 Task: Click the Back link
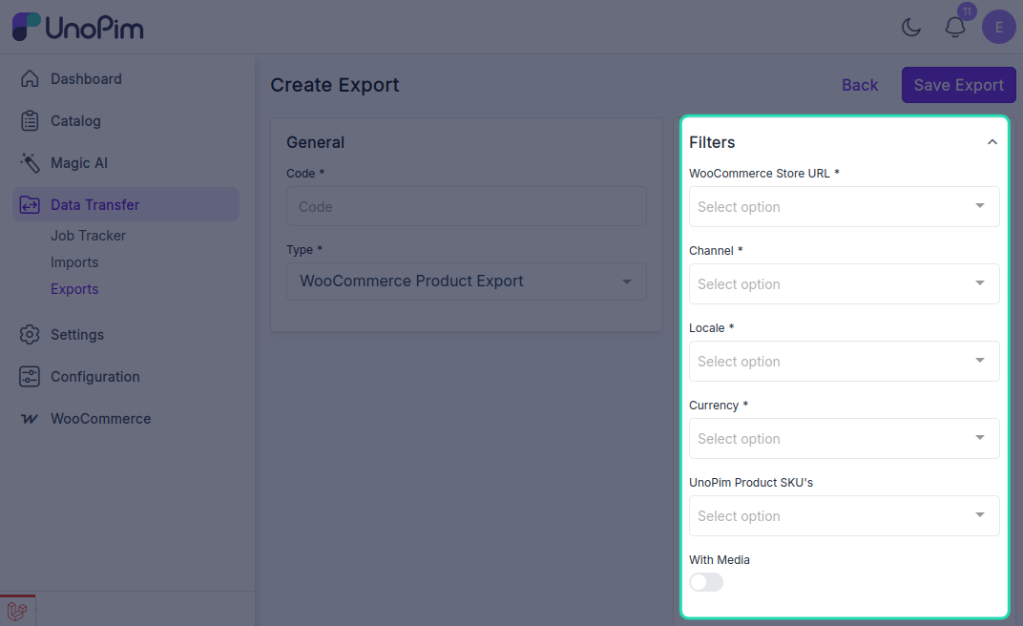pyautogui.click(x=860, y=85)
